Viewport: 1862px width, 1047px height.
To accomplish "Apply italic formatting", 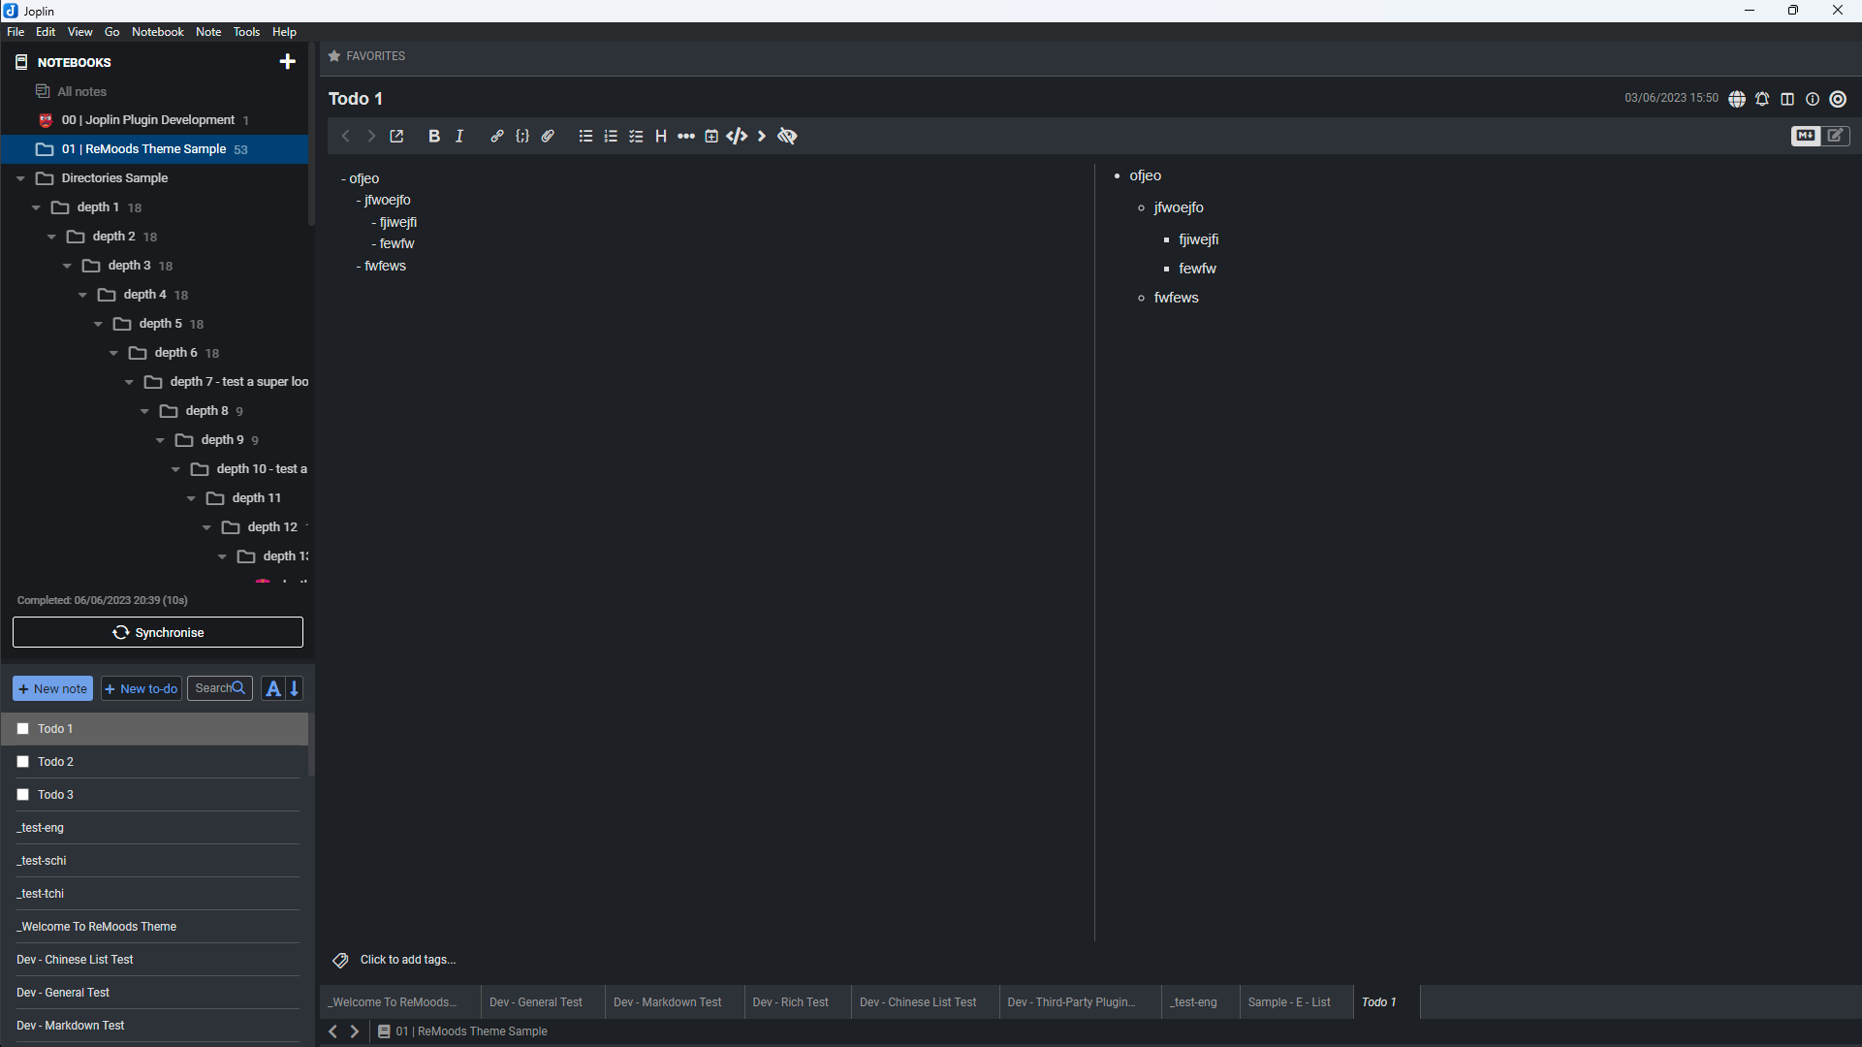I will (x=459, y=136).
